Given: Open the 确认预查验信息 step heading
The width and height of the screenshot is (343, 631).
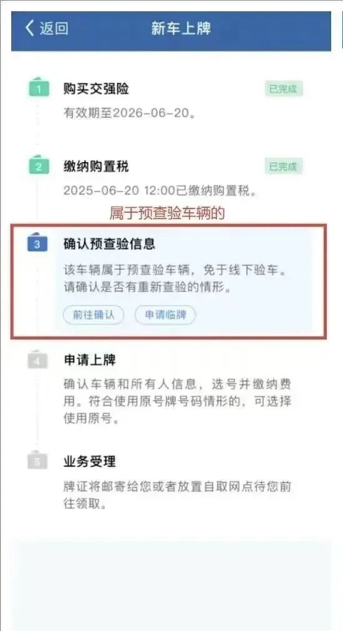Looking at the screenshot, I should coord(109,244).
